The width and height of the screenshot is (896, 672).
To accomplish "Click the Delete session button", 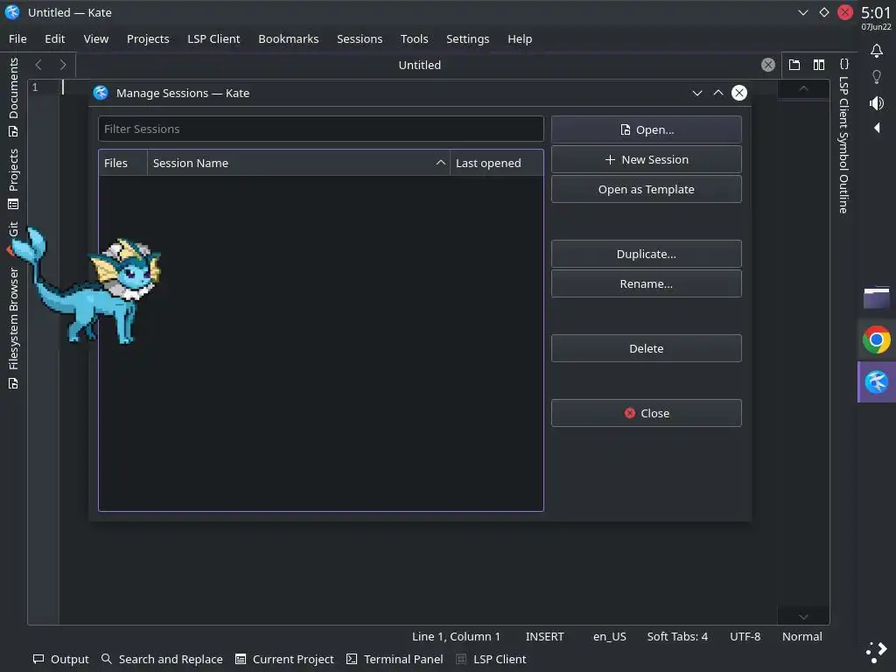I will click(x=647, y=348).
